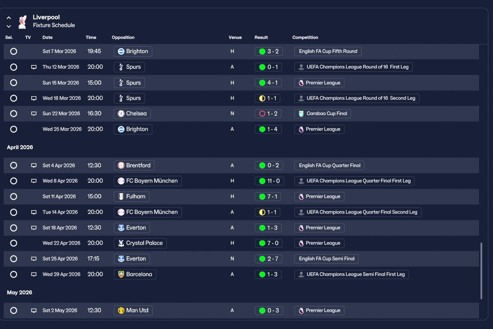Click the vertical scrollbar thumb of fixture list

(481, 271)
